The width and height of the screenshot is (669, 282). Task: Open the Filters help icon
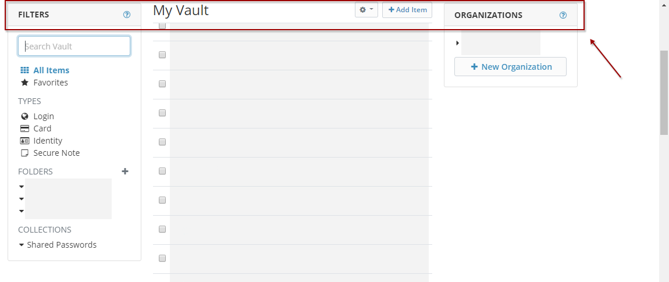(x=127, y=15)
